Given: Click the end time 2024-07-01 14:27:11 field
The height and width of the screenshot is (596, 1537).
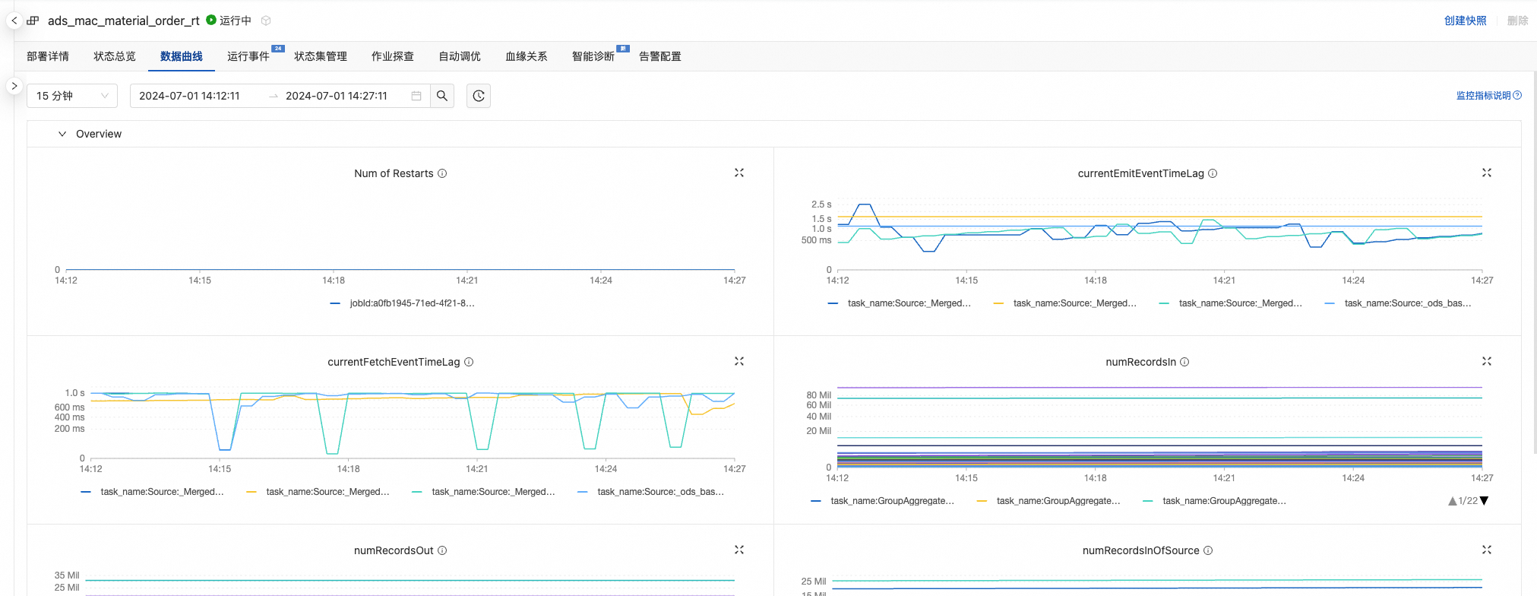Looking at the screenshot, I should tap(337, 96).
